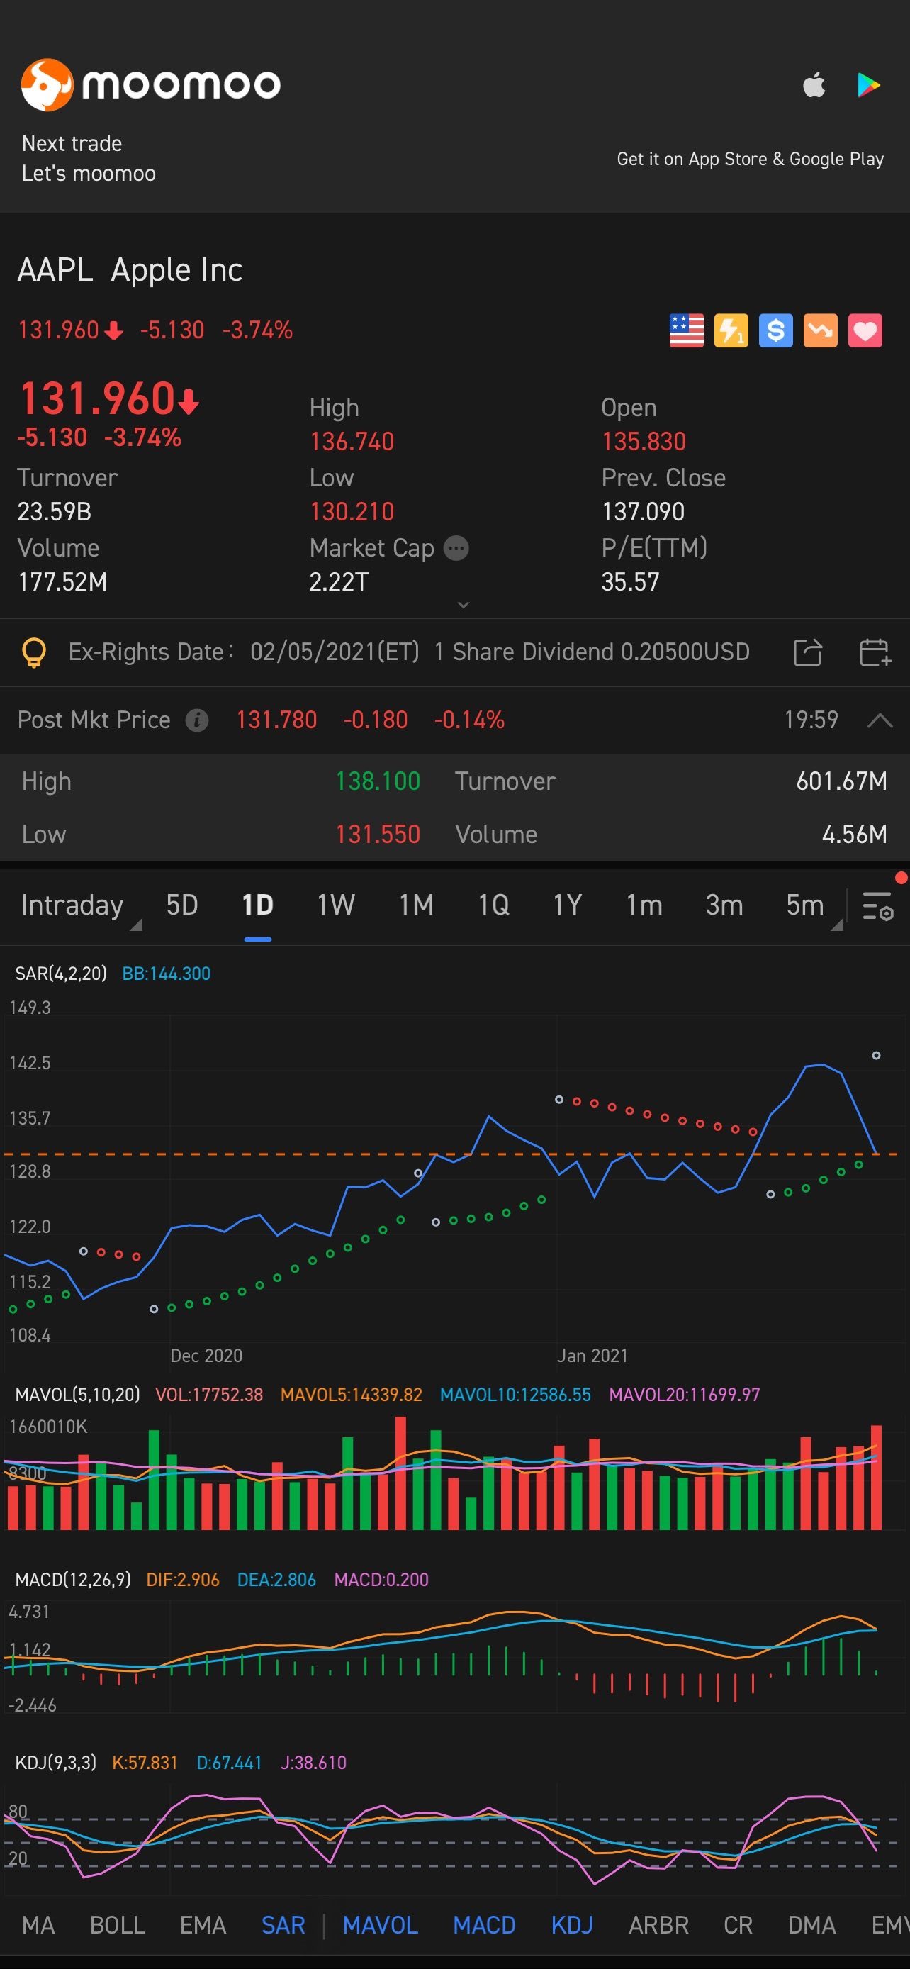Viewport: 910px width, 1969px height.
Task: Tap the yellow lightning bolt icon
Action: click(731, 331)
